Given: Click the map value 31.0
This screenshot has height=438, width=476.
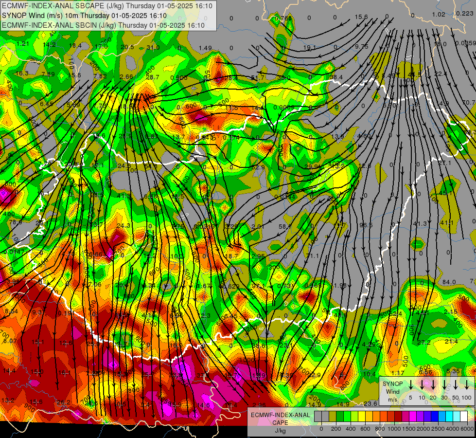Looking at the screenshot, I should pyautogui.click(x=153, y=47).
